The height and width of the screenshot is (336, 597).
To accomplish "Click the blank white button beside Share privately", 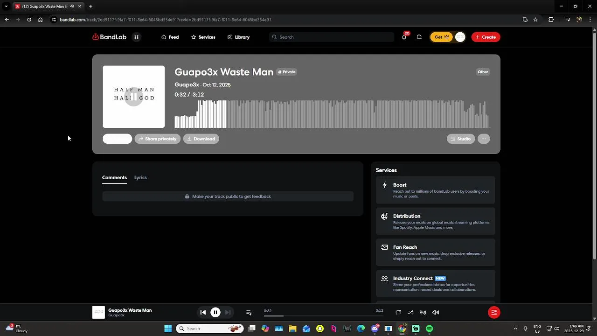I will (x=117, y=139).
